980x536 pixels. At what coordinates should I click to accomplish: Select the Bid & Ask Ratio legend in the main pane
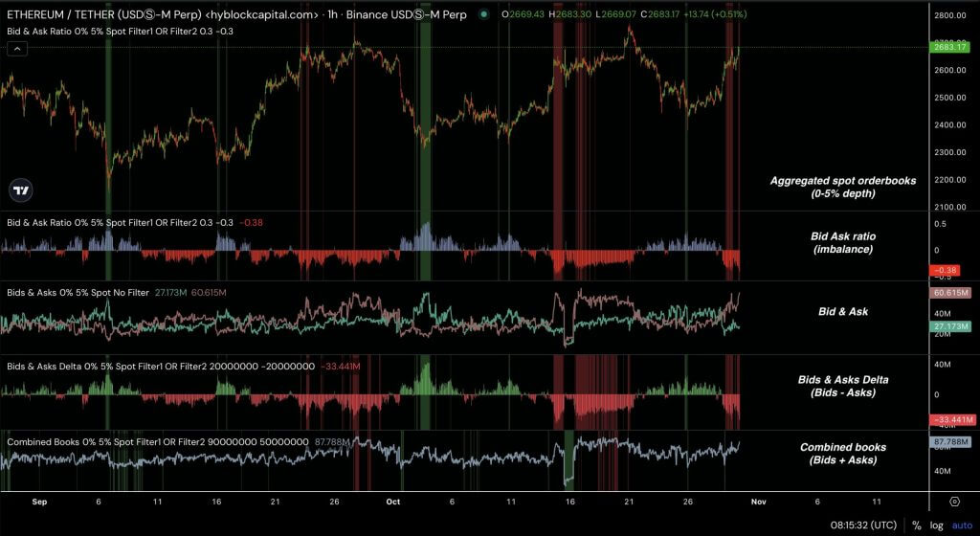coord(120,32)
